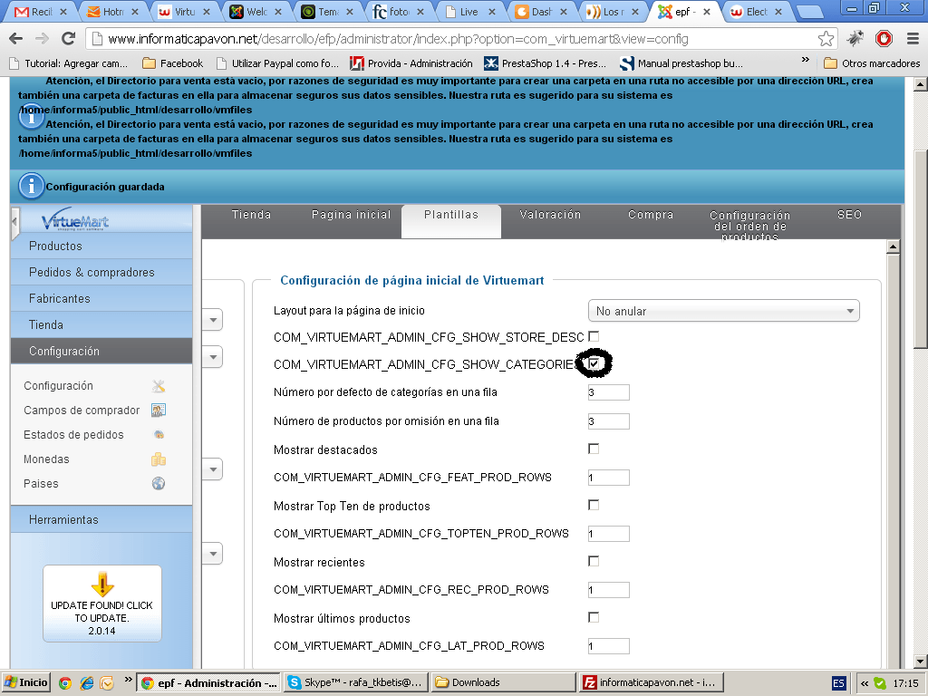Open the Tienda sidebar menu item
The image size is (928, 696).
coord(101,324)
